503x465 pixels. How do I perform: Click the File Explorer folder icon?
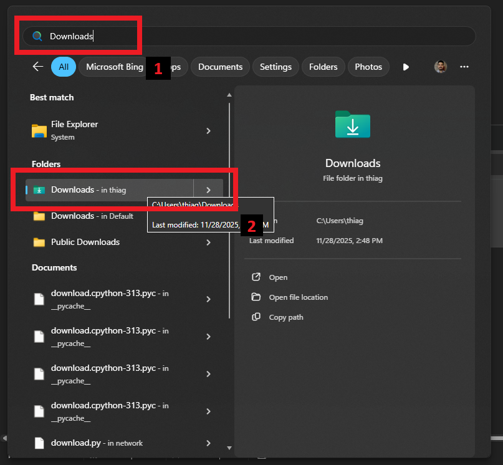(39, 131)
